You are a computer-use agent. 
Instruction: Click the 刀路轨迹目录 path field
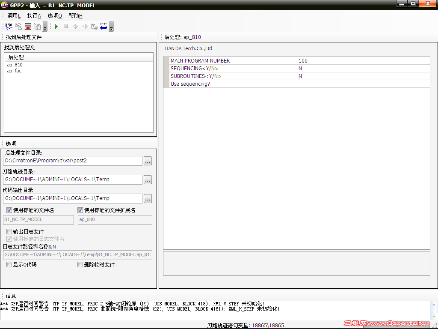pos(73,179)
